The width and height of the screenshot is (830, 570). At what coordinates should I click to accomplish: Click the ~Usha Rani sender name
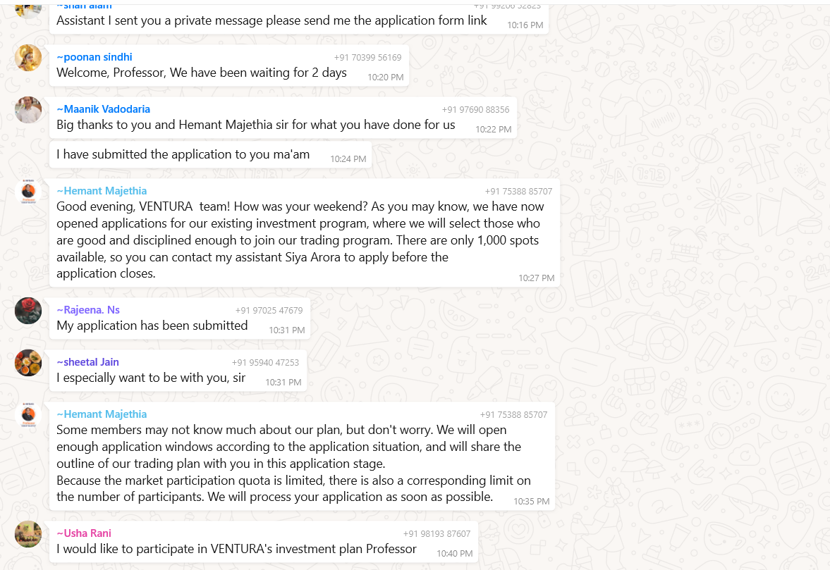(x=84, y=533)
